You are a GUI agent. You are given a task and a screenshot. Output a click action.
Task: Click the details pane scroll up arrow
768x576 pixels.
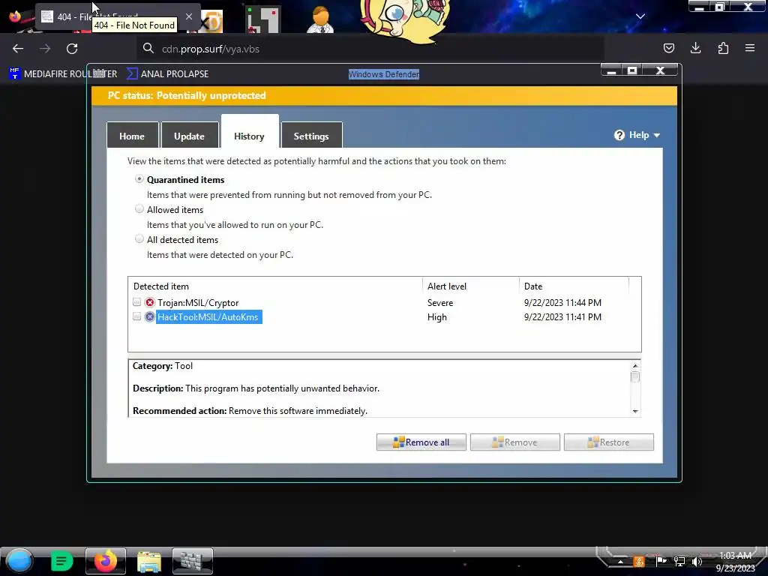coord(635,366)
